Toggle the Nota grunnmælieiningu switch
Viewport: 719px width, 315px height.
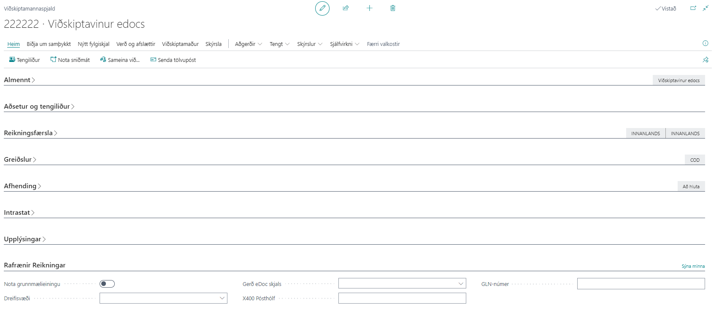coord(107,284)
